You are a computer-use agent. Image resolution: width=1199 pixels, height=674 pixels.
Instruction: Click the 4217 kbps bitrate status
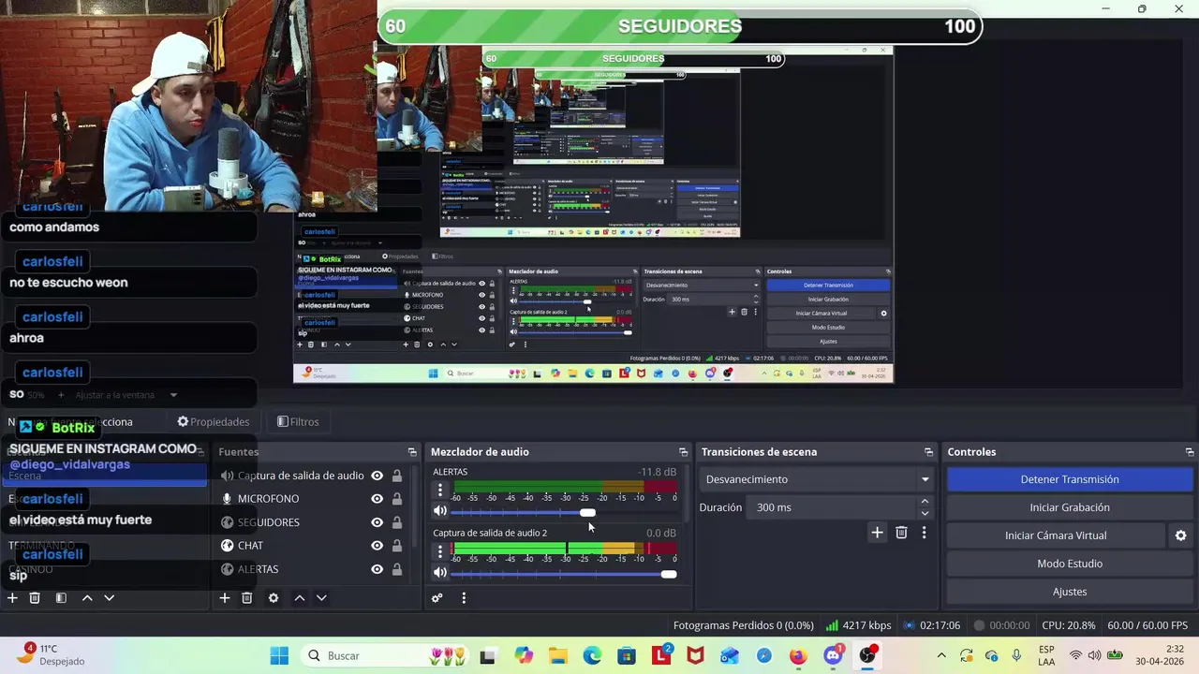tap(858, 625)
